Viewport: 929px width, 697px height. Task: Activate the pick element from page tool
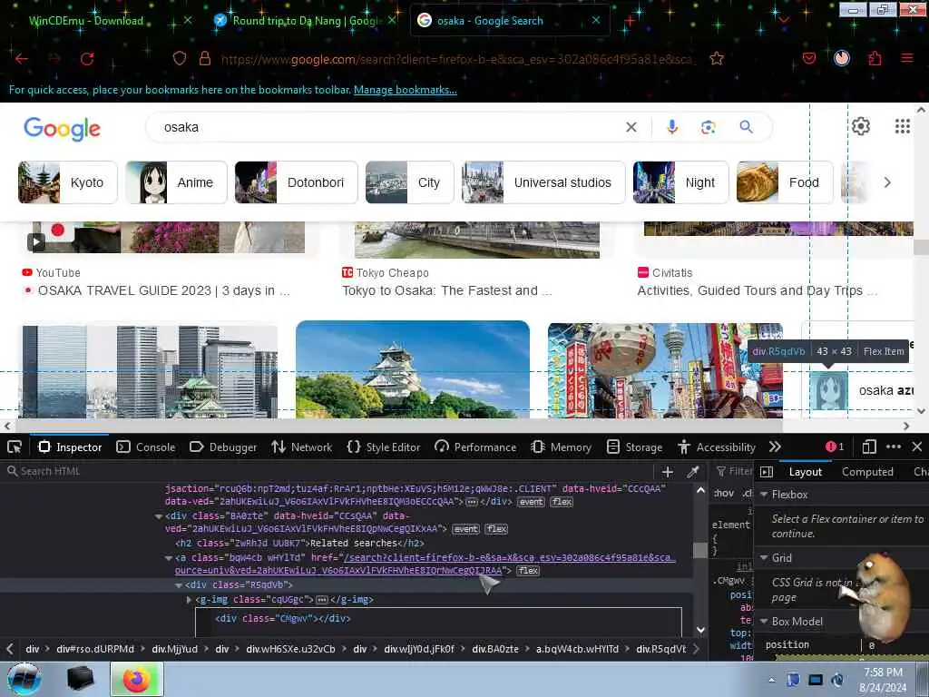coord(15,447)
